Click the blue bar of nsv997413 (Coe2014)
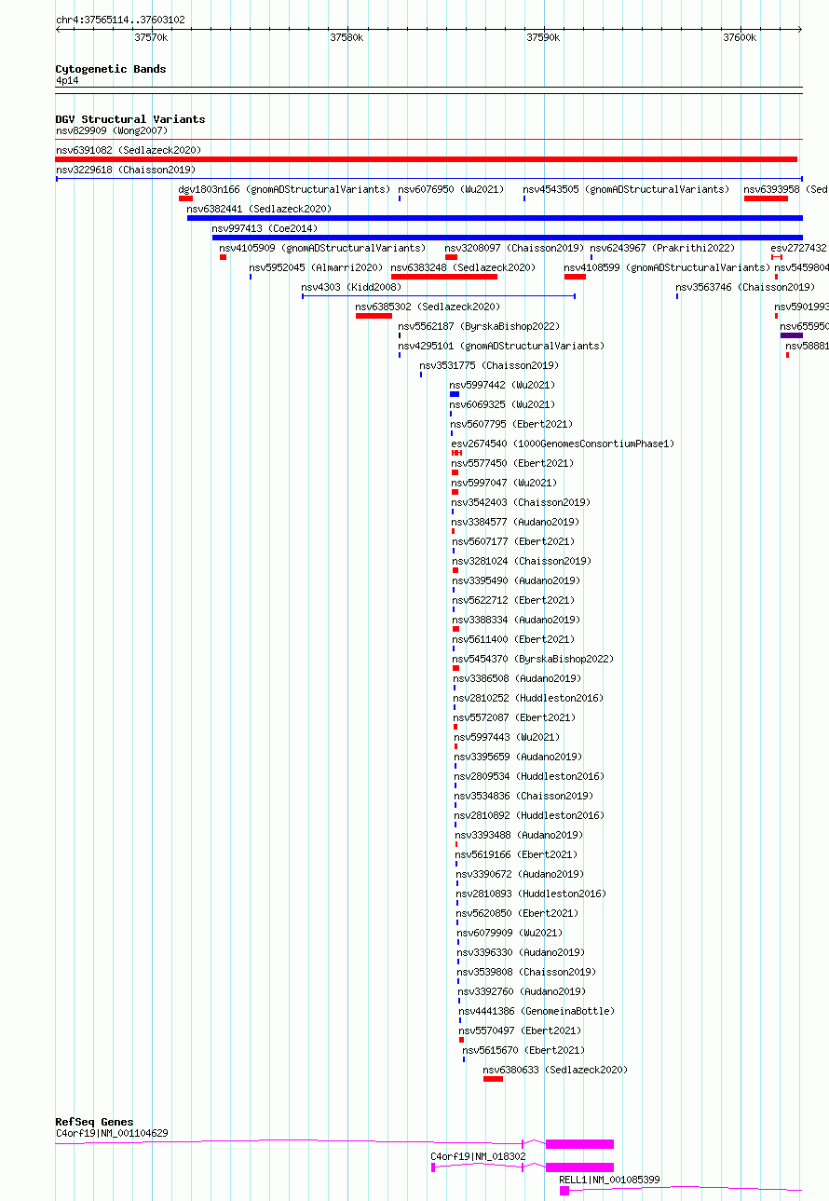Viewport: 829px width, 1201px height. click(x=508, y=238)
